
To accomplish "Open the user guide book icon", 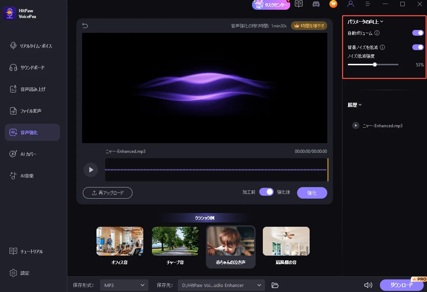I will [x=299, y=4].
